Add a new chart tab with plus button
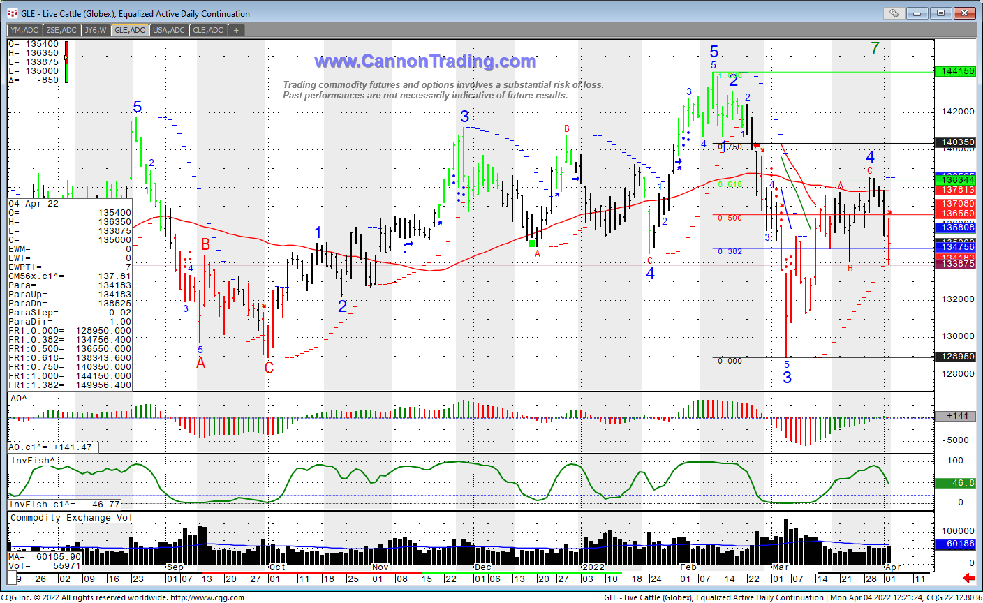Screen dimensions: 983x603 (236, 30)
